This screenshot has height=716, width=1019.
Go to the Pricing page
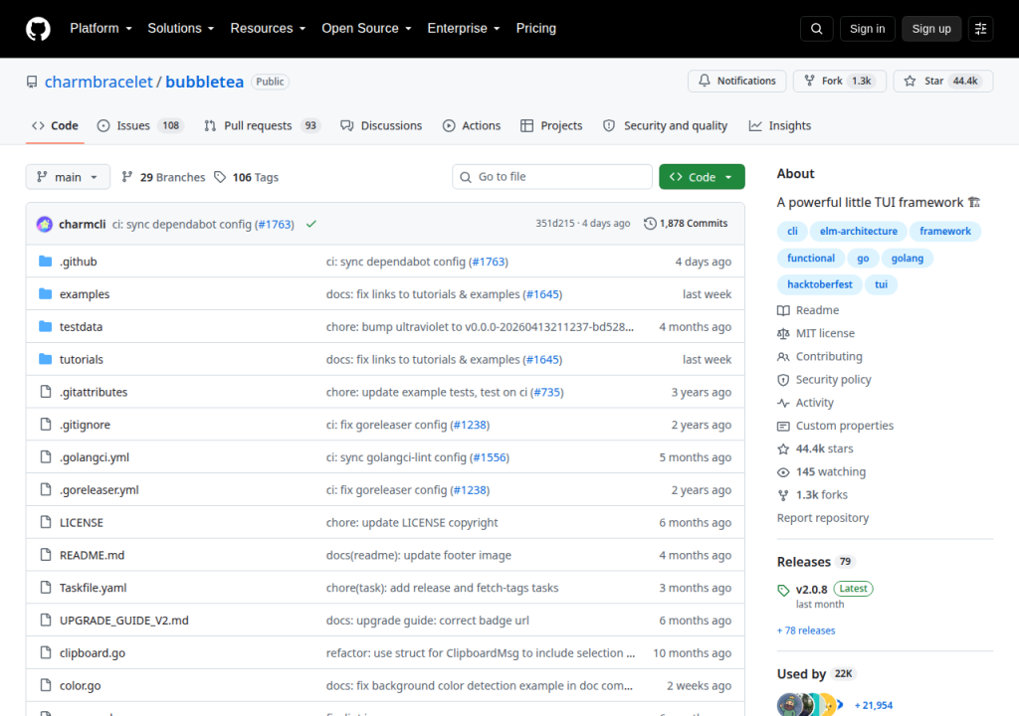tap(535, 29)
